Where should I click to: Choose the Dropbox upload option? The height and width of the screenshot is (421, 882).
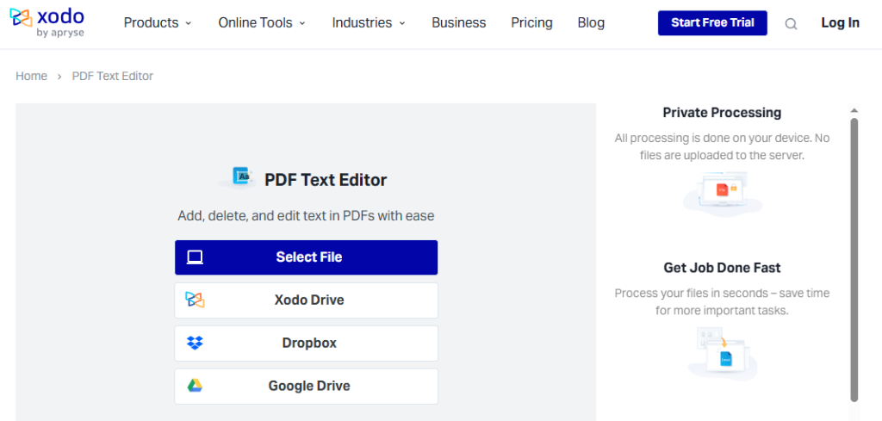306,343
